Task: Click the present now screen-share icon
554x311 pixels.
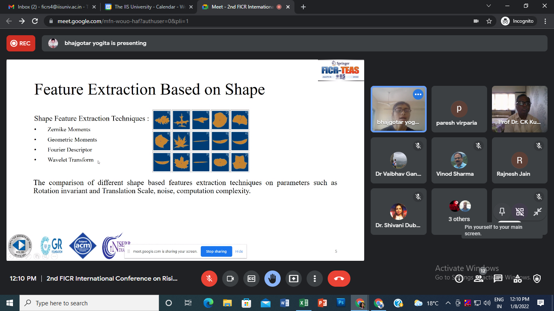Action: pyautogui.click(x=294, y=279)
